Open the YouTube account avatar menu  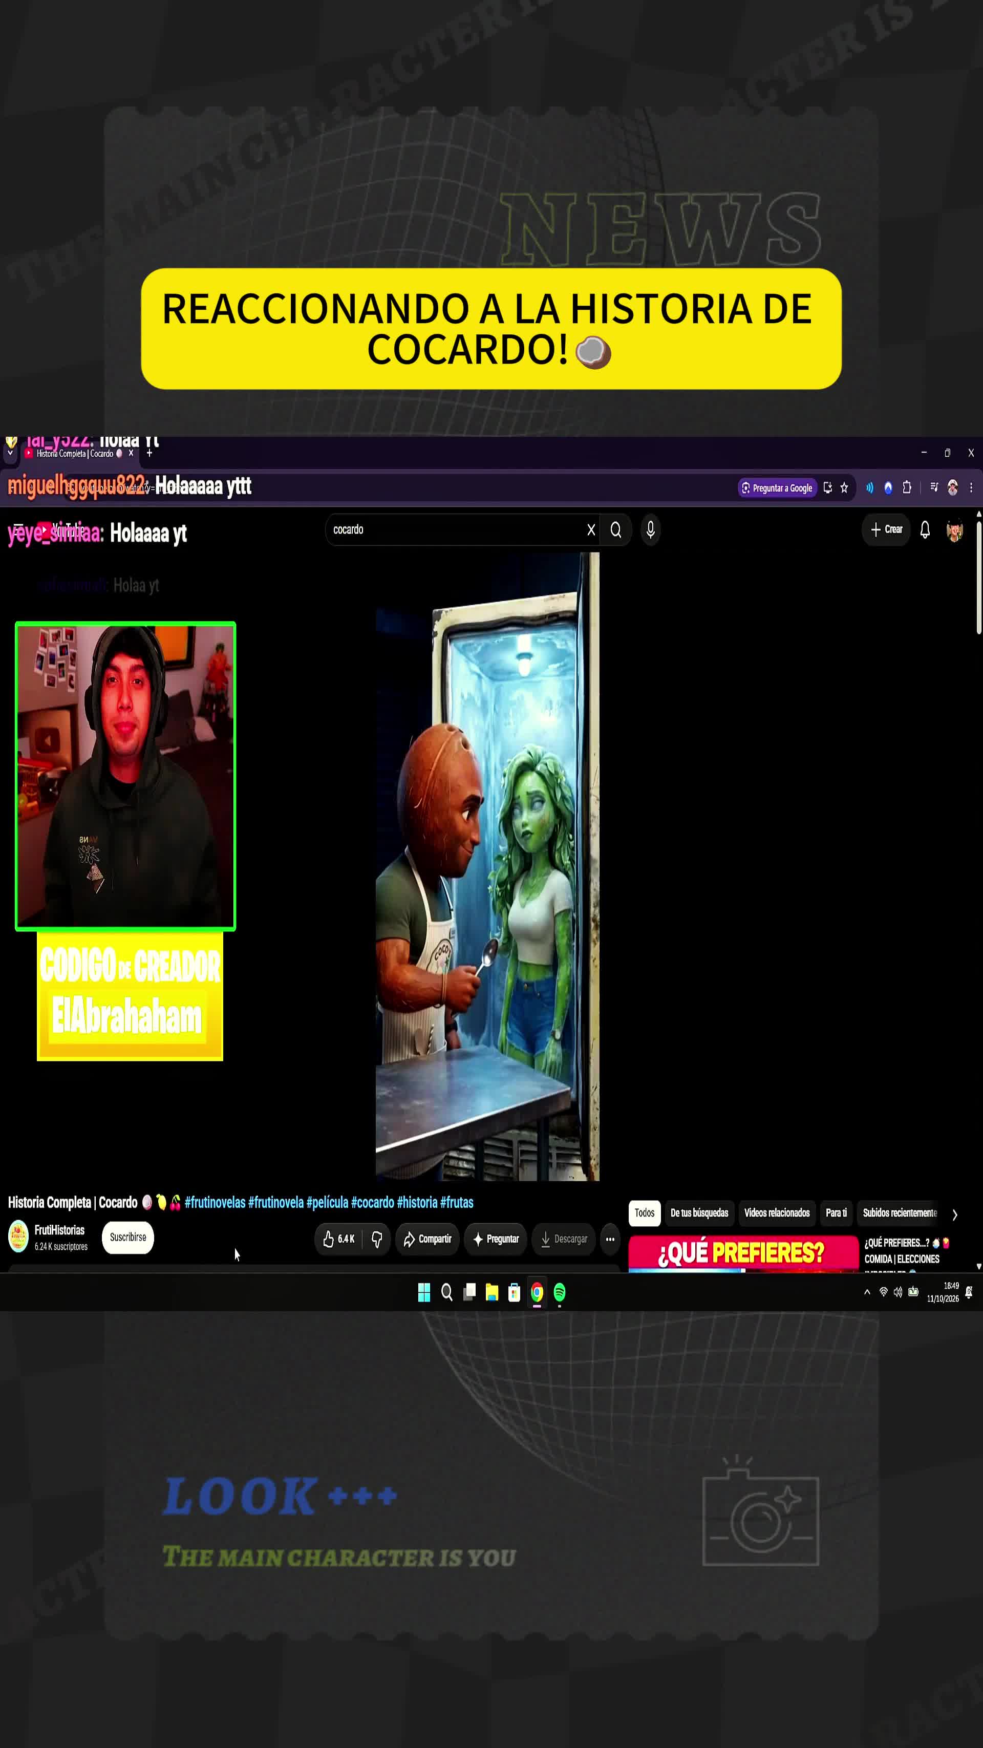click(954, 530)
